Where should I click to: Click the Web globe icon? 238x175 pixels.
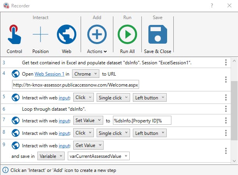[x=67, y=35]
